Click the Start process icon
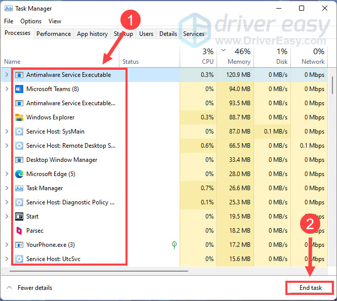 pos(19,217)
